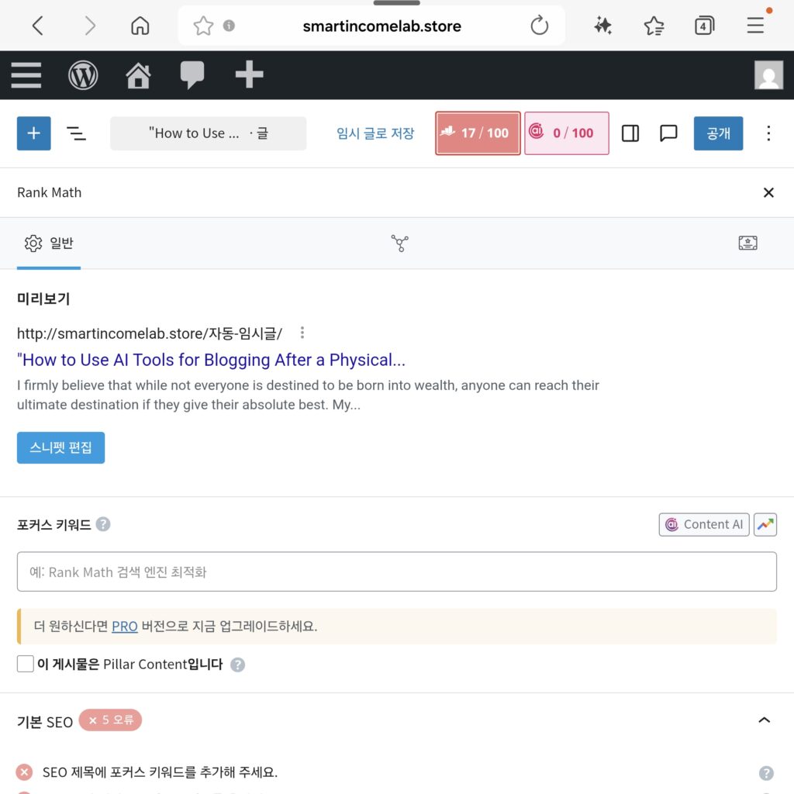Click the focus keyword input field
The width and height of the screenshot is (794, 794).
coord(397,571)
